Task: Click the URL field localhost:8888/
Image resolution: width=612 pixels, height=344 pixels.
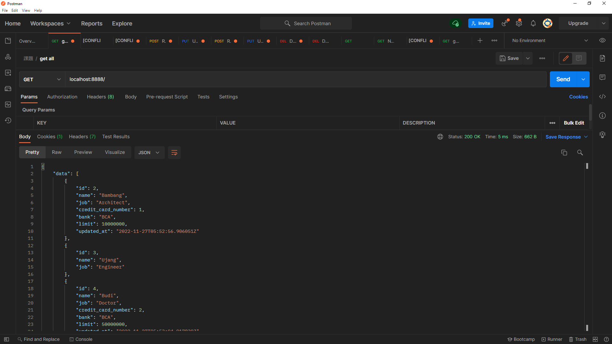Action: 306,79
